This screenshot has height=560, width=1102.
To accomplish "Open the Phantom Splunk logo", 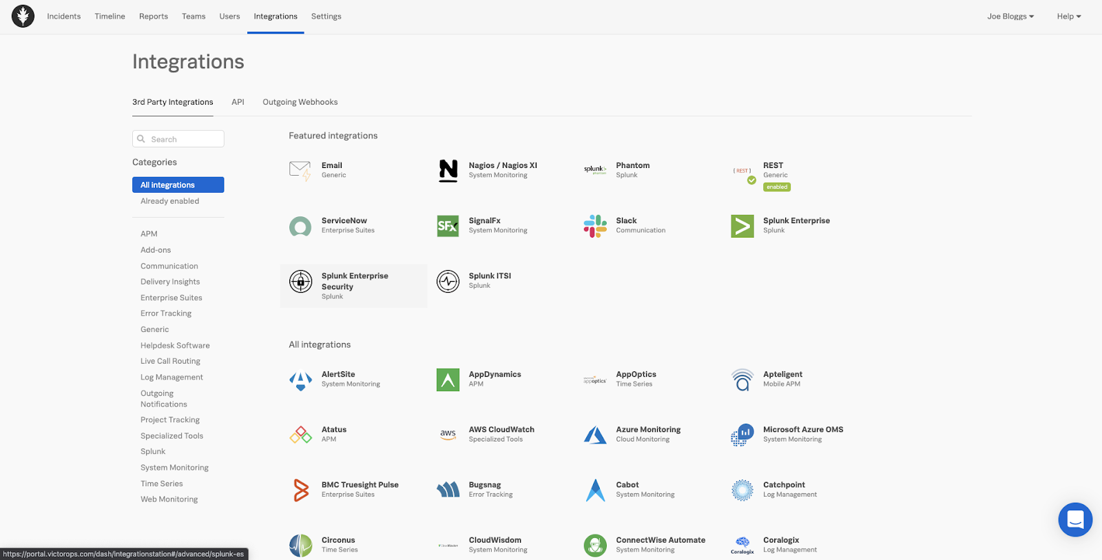I will (x=595, y=169).
